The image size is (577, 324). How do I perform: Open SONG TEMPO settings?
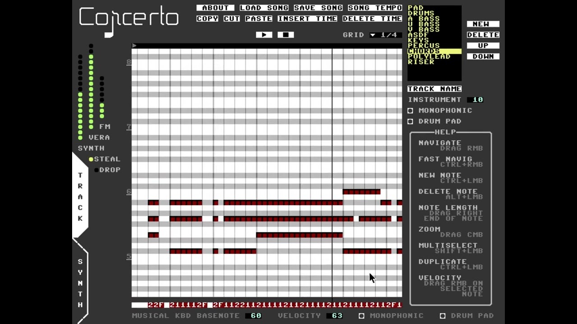click(375, 8)
